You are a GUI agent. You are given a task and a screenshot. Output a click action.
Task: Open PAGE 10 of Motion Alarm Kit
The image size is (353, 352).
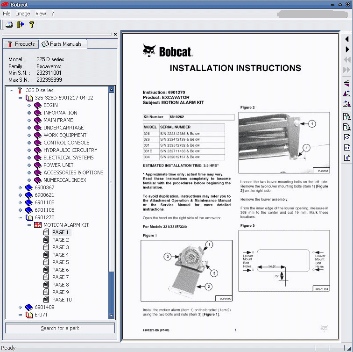[62, 300]
